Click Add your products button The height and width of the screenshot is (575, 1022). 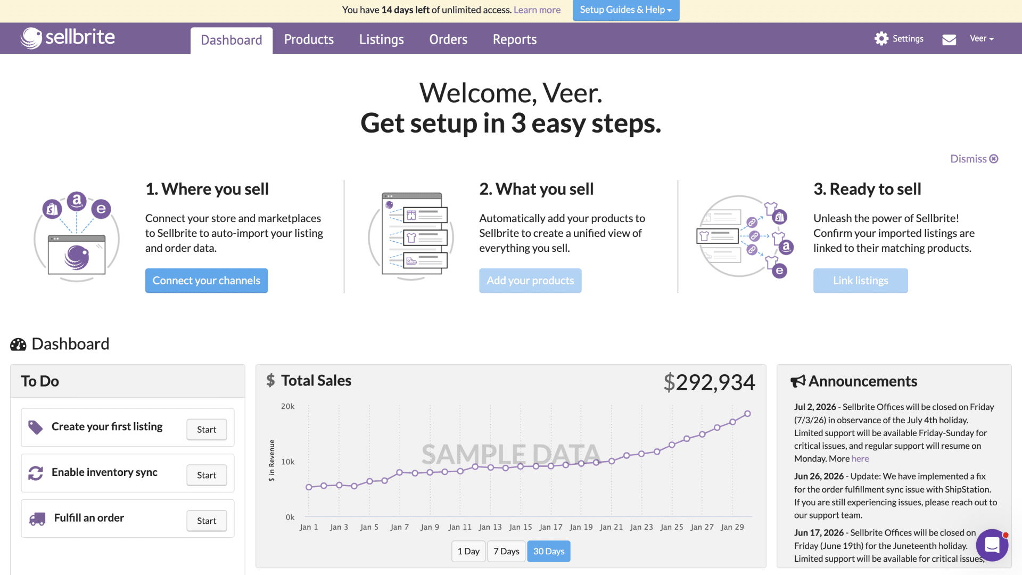tap(530, 281)
